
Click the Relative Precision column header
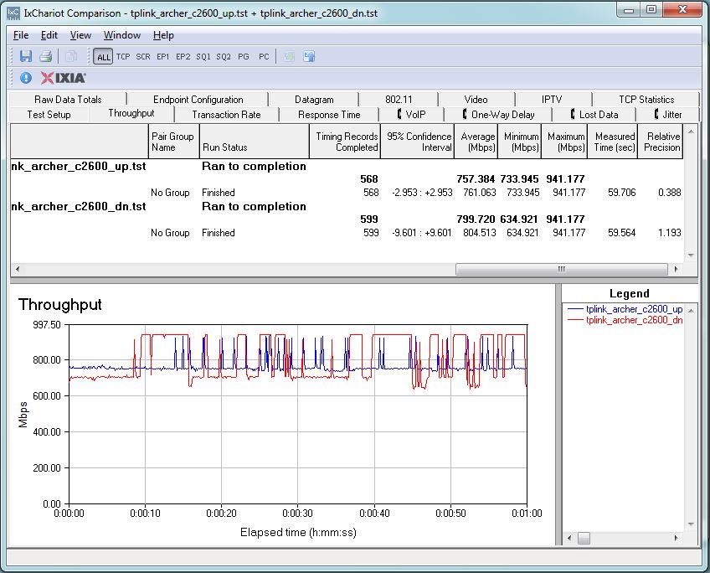point(661,142)
